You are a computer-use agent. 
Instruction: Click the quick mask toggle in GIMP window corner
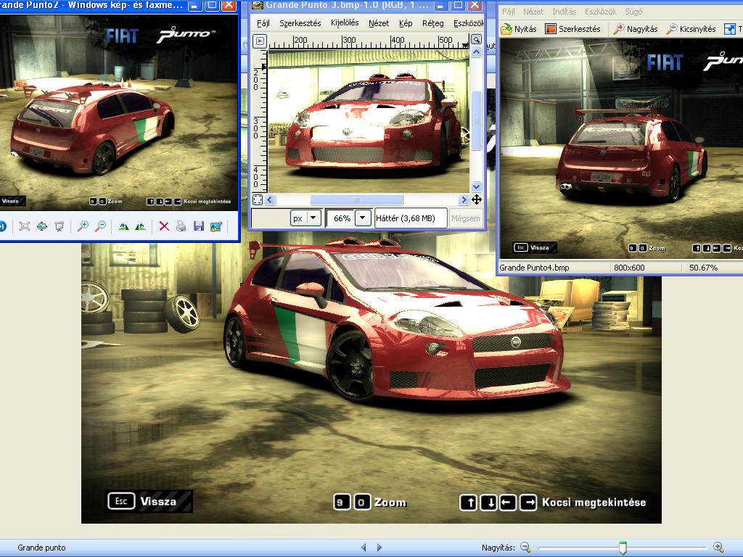tap(258, 199)
